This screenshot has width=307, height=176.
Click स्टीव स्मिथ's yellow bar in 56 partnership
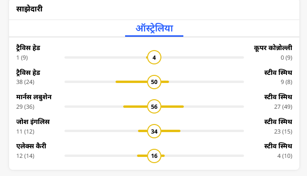click(x=172, y=106)
